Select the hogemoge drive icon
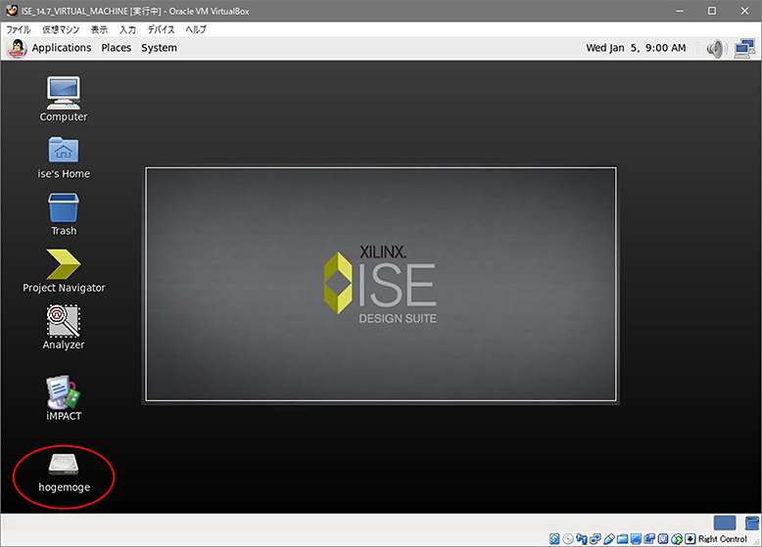Viewport: 762px width, 547px height. [x=64, y=474]
